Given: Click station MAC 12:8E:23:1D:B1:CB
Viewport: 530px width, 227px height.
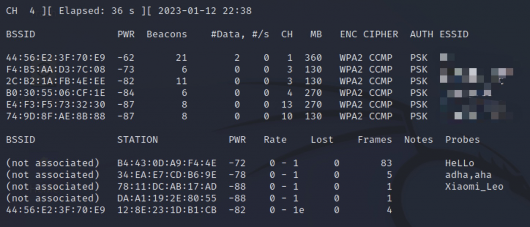Looking at the screenshot, I should point(167,210).
